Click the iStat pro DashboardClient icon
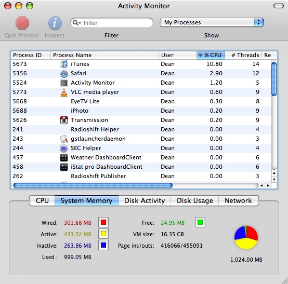Screen dimensions: 288x284 pyautogui.click(x=64, y=167)
